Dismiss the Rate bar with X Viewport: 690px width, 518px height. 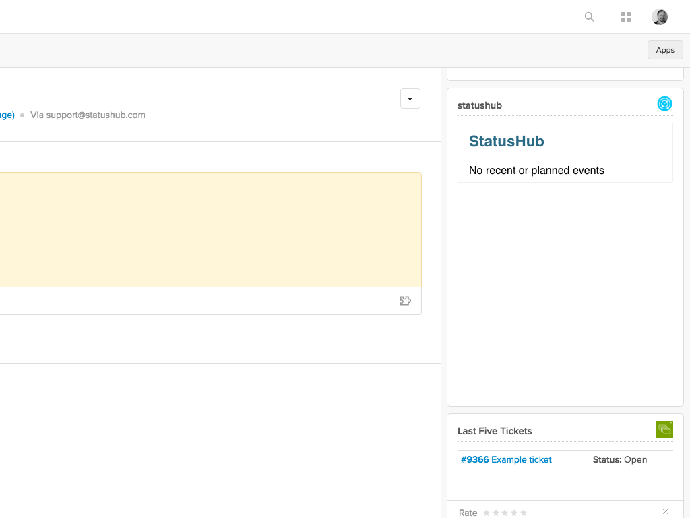click(665, 512)
